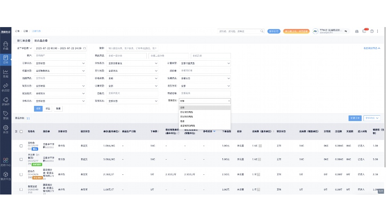Open the 应用中心 sidebar icon
Image resolution: width=386 pixels, height=222 pixels.
click(6, 161)
